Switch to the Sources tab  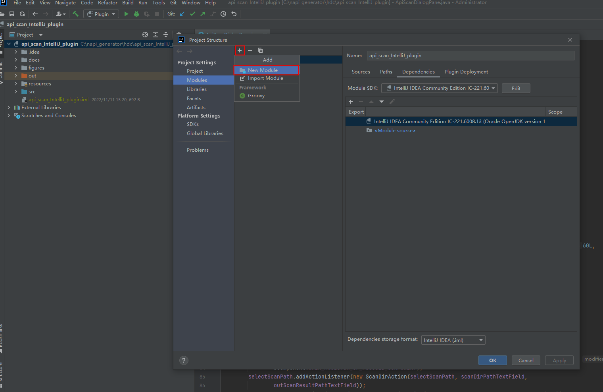361,72
